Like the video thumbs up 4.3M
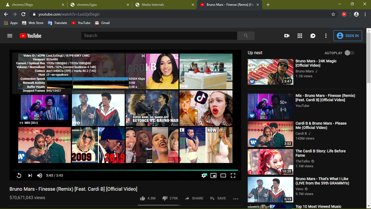 (x=148, y=198)
